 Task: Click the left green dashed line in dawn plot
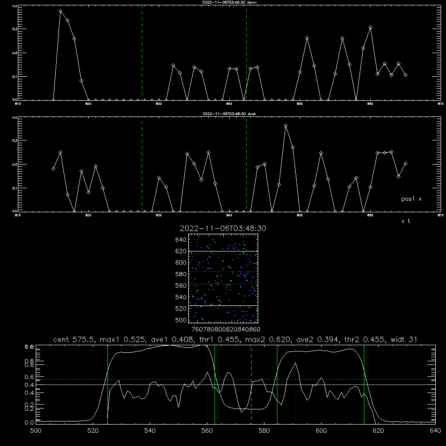[x=142, y=53]
